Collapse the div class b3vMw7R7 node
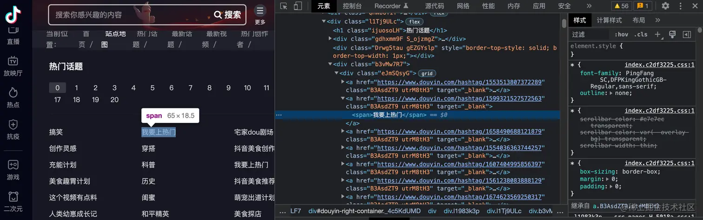703x220 pixels. 330,64
